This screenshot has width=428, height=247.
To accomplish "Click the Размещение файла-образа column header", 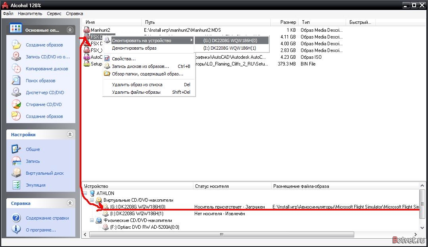I will 345,186.
